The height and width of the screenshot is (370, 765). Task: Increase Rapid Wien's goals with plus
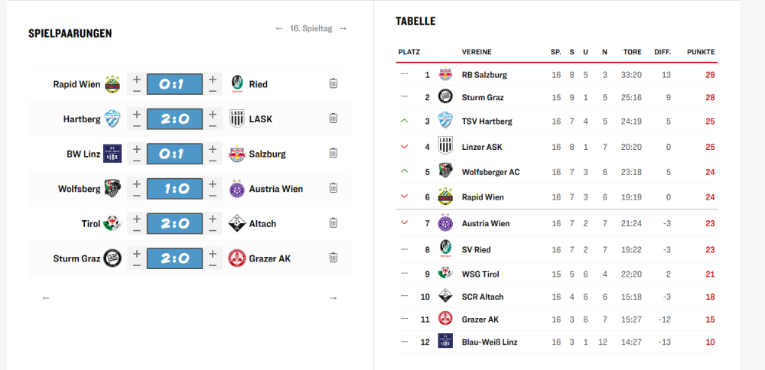[137, 78]
